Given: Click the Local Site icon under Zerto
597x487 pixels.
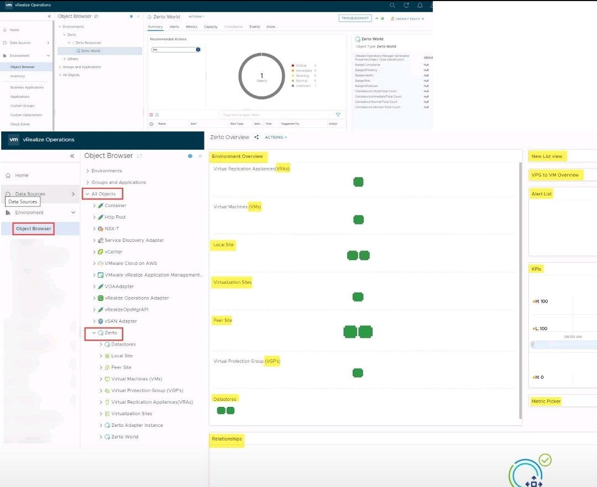Looking at the screenshot, I should pos(107,356).
